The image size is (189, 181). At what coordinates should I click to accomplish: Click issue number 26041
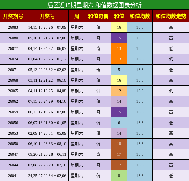pos(13,176)
